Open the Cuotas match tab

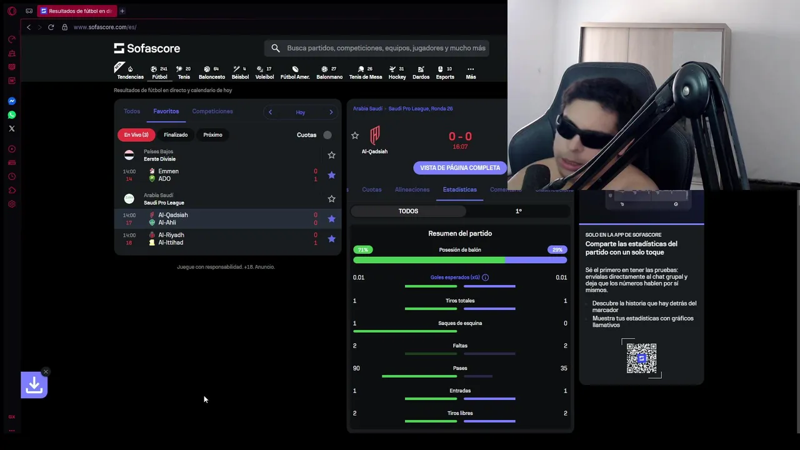[x=371, y=189]
